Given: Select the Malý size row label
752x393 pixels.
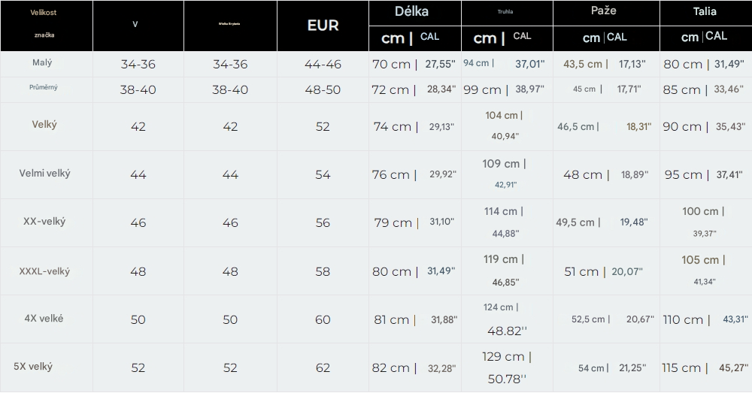Looking at the screenshot, I should [x=44, y=63].
